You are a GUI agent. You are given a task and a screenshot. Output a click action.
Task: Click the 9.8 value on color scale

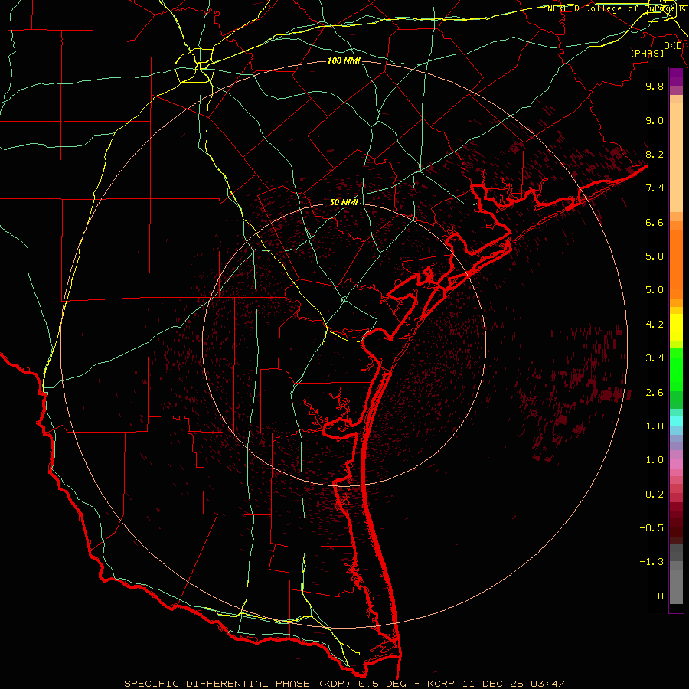[x=655, y=86]
